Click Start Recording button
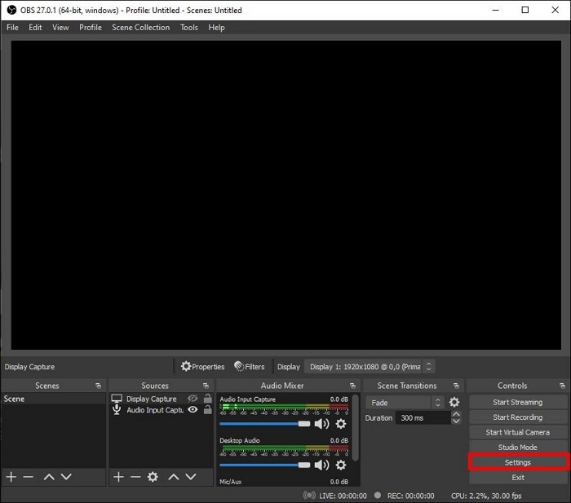Image resolution: width=571 pixels, height=503 pixels. 517,417
